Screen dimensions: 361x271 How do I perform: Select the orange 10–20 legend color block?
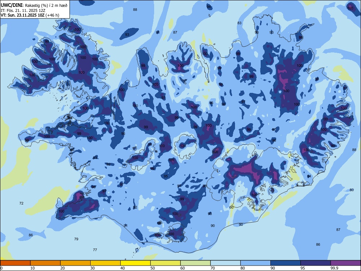45,263
